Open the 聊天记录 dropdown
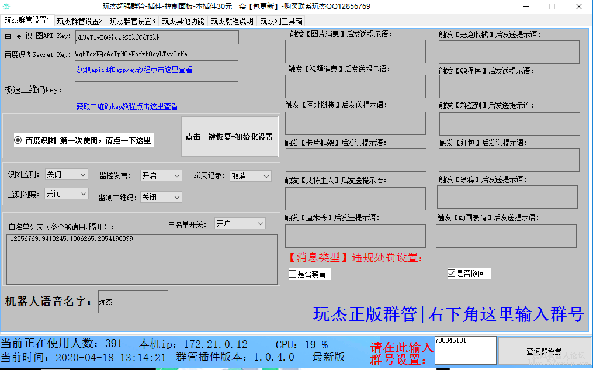The width and height of the screenshot is (593, 370). (x=250, y=176)
